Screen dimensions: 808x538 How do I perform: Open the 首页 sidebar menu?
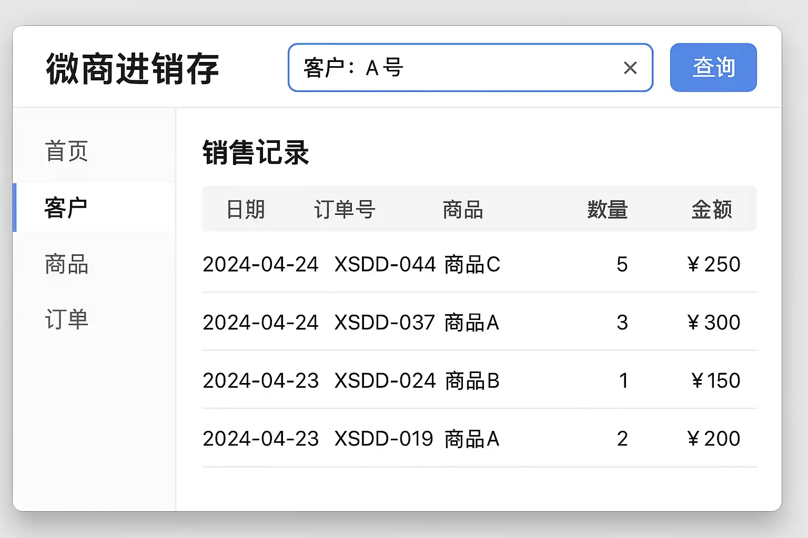coord(67,152)
